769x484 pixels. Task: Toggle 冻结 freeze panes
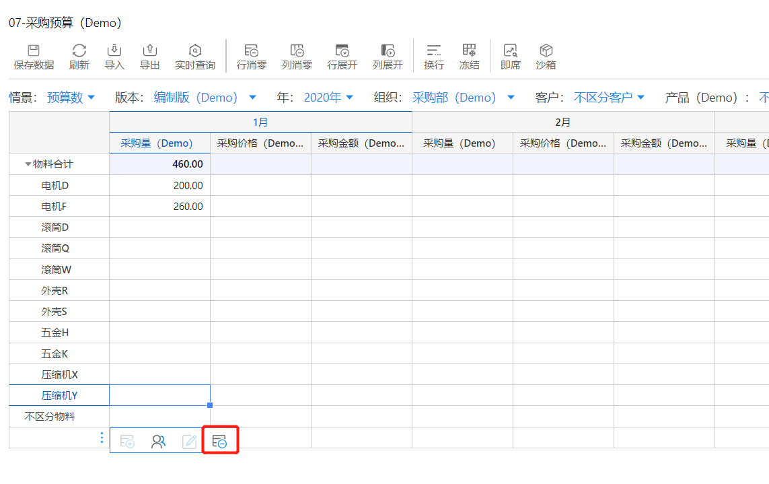469,51
